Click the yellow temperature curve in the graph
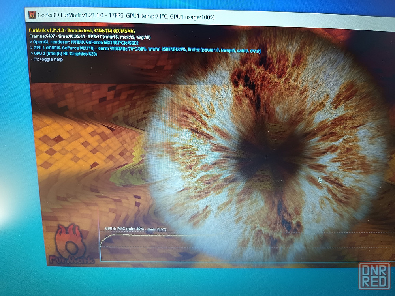 pos(158,235)
